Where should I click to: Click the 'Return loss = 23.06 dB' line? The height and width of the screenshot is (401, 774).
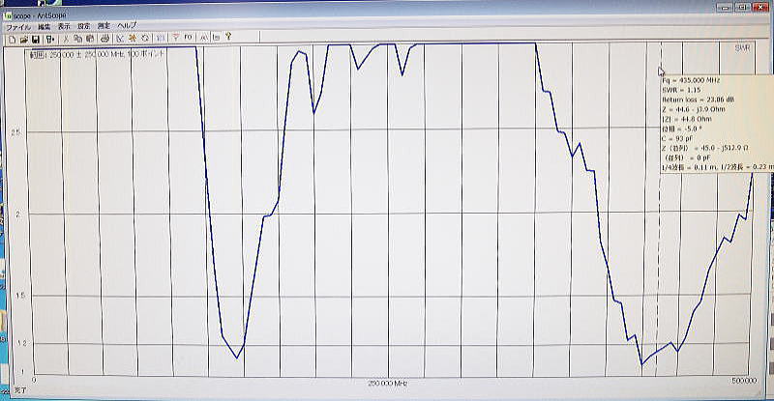[x=698, y=100]
